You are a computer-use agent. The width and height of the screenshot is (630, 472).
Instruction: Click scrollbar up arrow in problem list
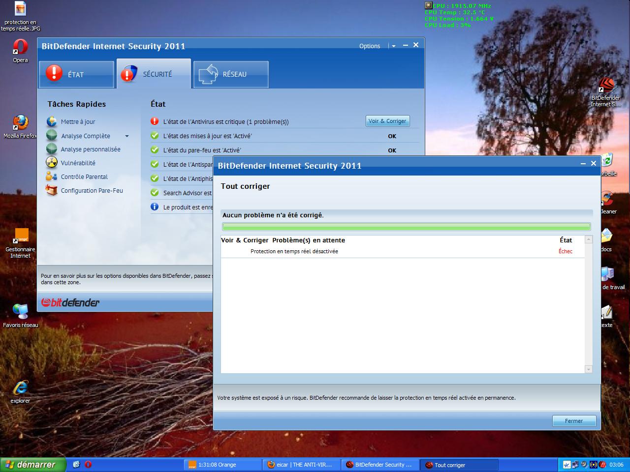[x=588, y=239]
